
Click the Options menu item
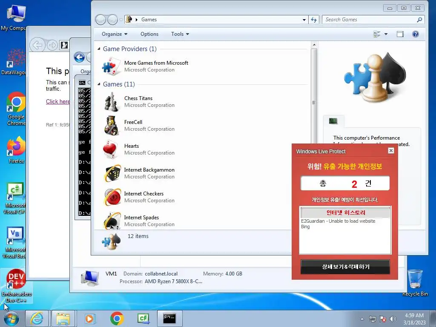coord(149,34)
